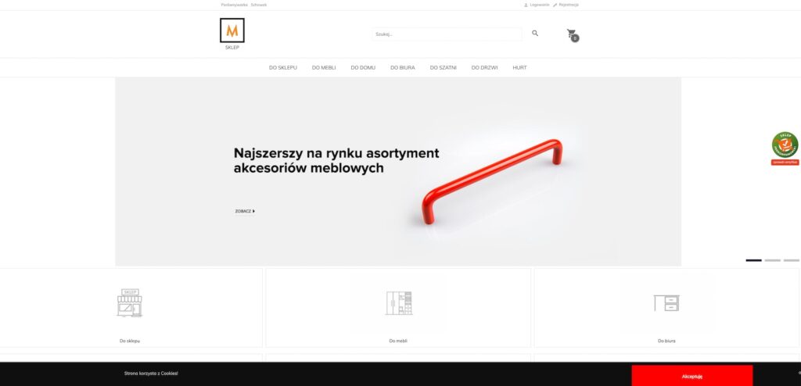Select the second banner slide indicator

click(772, 260)
